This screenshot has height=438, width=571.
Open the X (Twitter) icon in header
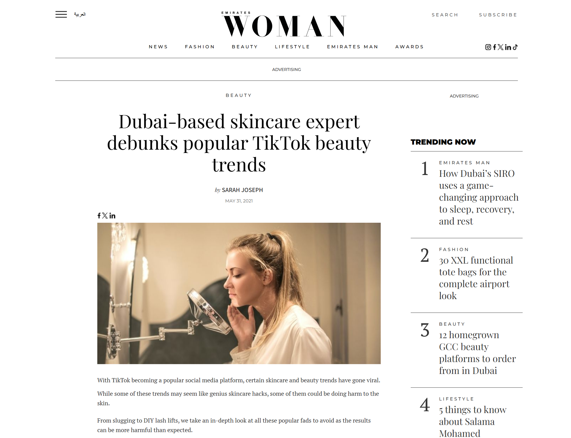coord(501,47)
